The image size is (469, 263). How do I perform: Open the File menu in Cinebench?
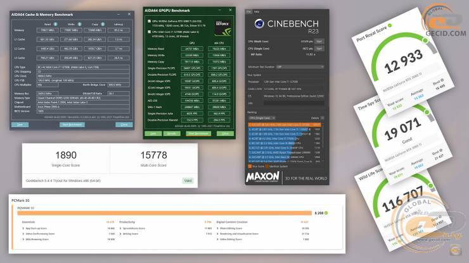[248, 11]
